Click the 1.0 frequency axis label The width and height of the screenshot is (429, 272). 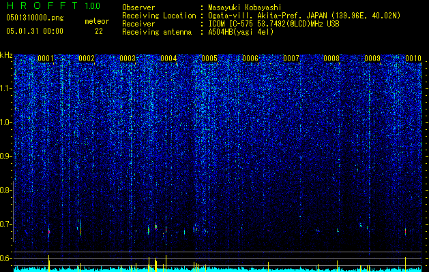(x=5, y=122)
